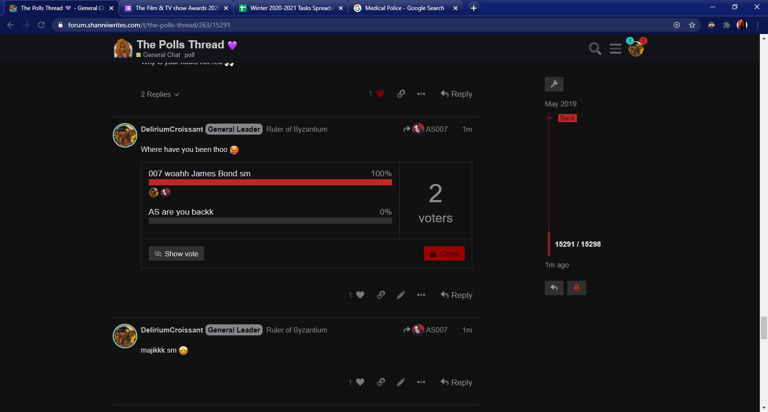Switch to Winter 2020-2021 Tasks Spreadsheet tab
Image resolution: width=768 pixels, height=412 pixels.
point(290,8)
